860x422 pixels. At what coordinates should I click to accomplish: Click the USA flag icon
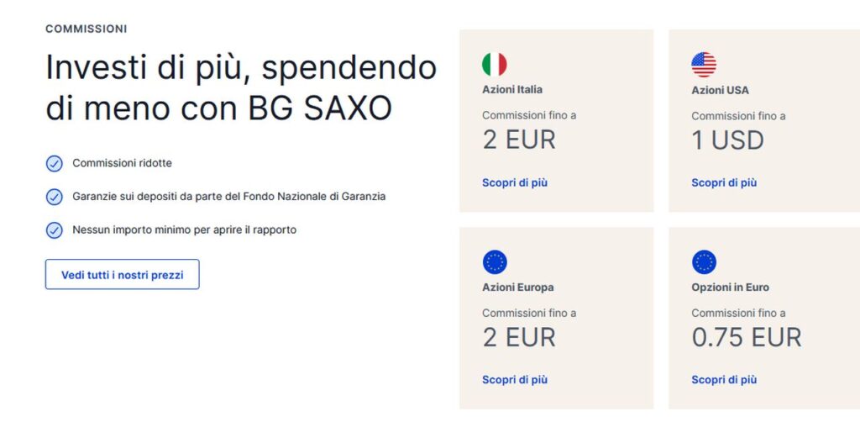704,65
